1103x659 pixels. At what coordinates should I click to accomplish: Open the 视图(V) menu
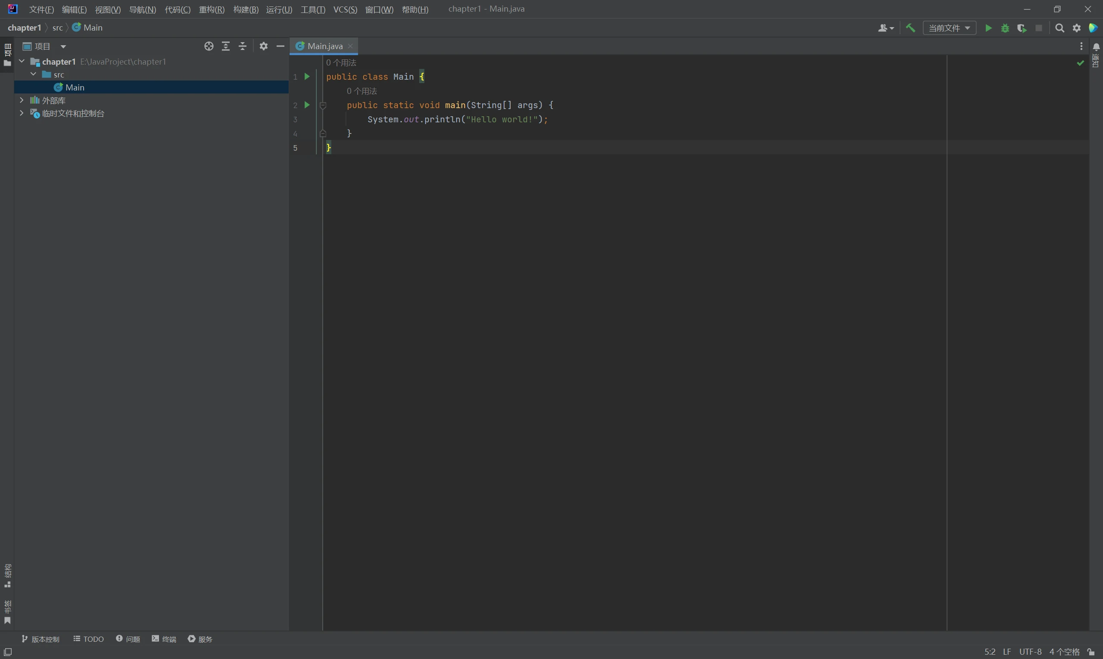point(108,9)
